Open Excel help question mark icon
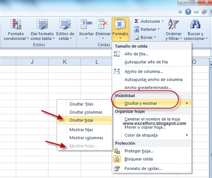The height and width of the screenshot is (178, 212). pyautogui.click(x=188, y=12)
